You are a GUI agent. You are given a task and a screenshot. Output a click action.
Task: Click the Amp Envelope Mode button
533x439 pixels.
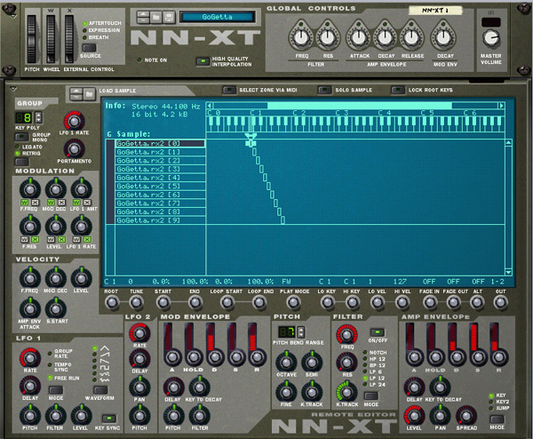click(497, 419)
